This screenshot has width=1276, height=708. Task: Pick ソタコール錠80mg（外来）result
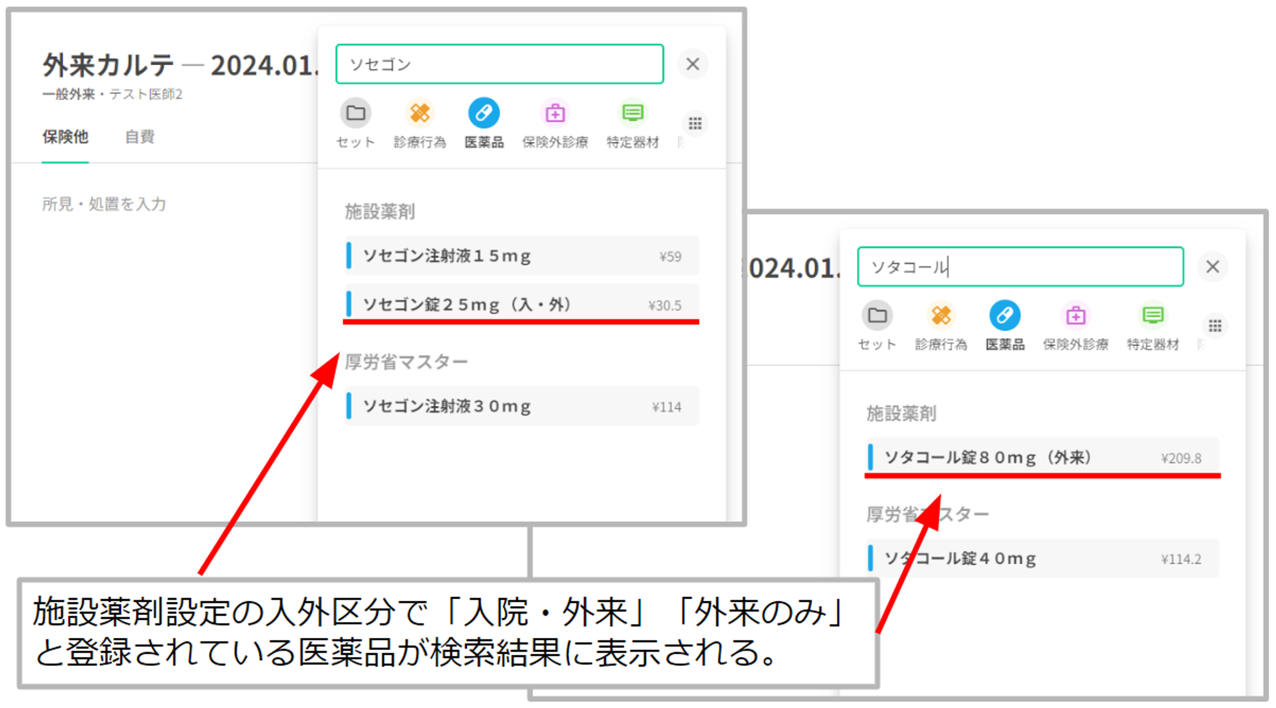coord(1042,458)
